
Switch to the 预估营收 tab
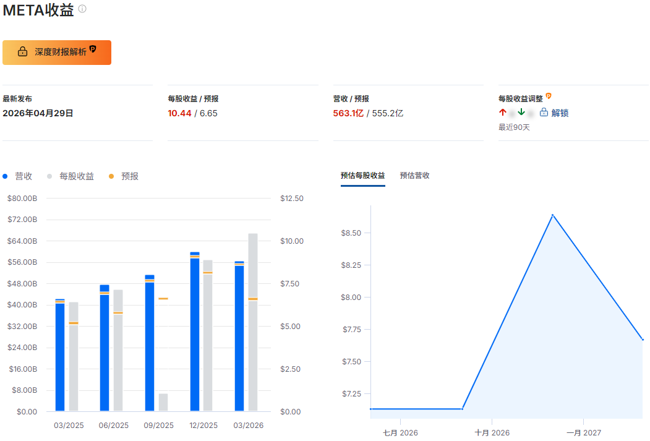coord(414,176)
